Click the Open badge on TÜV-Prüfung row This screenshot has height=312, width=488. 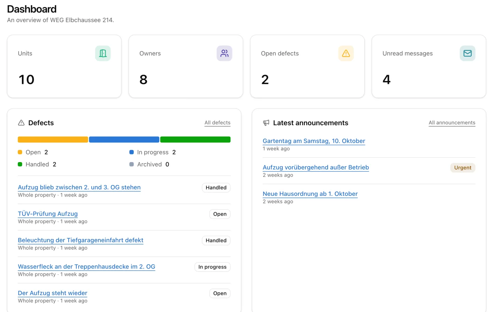point(220,214)
